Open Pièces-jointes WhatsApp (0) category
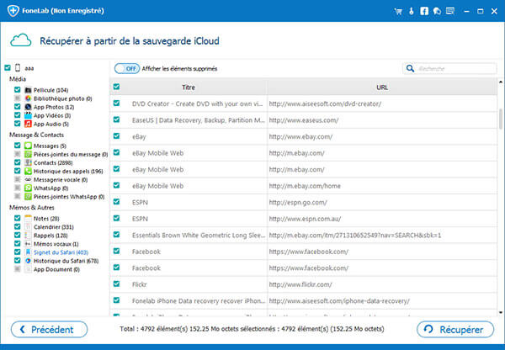This screenshot has width=505, height=350. [69, 197]
